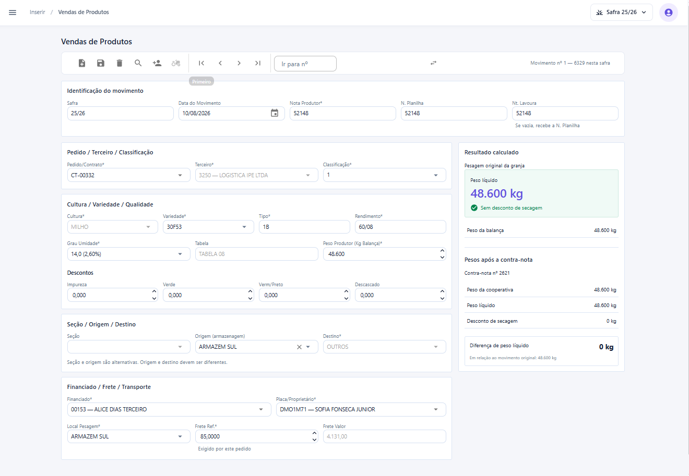
Task: Click the swap arrows icon in the toolbar
Action: click(x=433, y=63)
